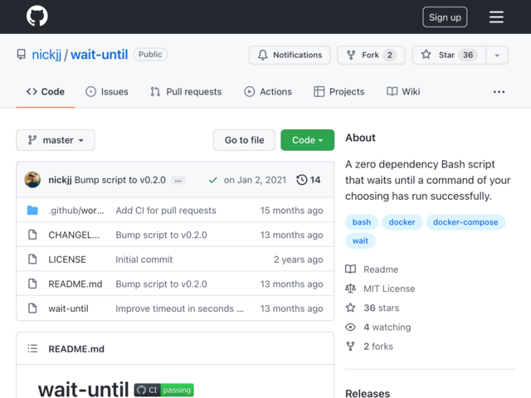Click the blue folder icon

click(32, 210)
